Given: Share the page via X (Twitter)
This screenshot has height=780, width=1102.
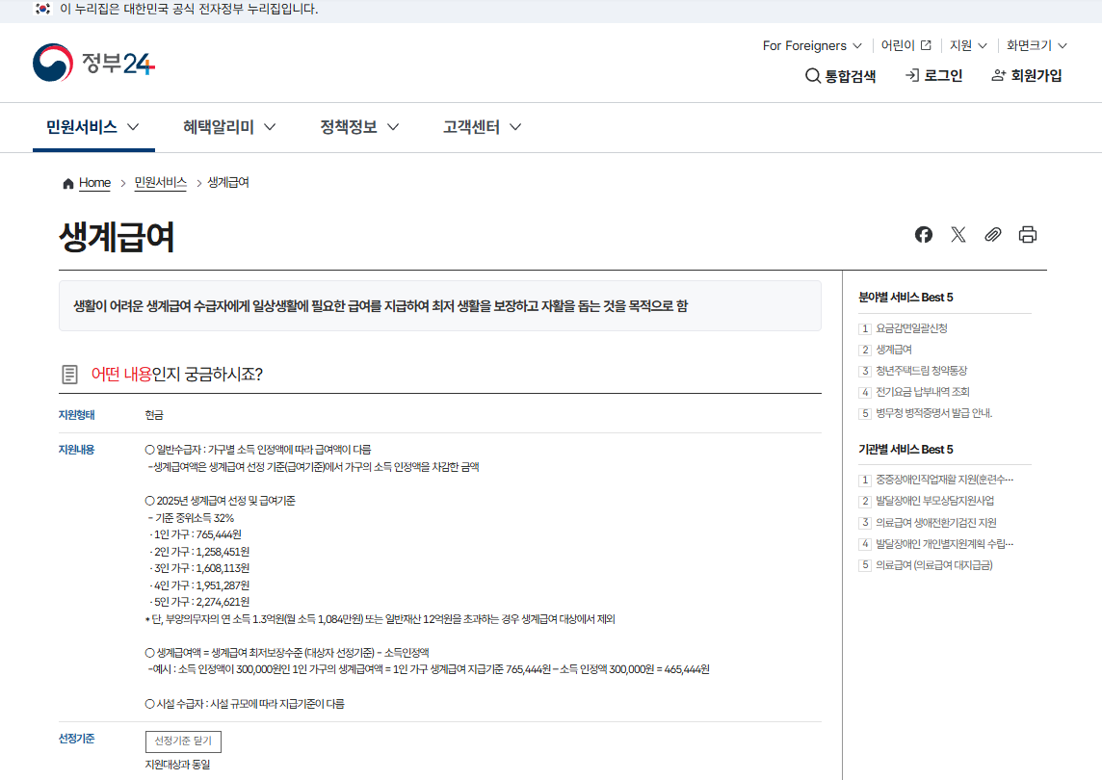Looking at the screenshot, I should coord(958,234).
